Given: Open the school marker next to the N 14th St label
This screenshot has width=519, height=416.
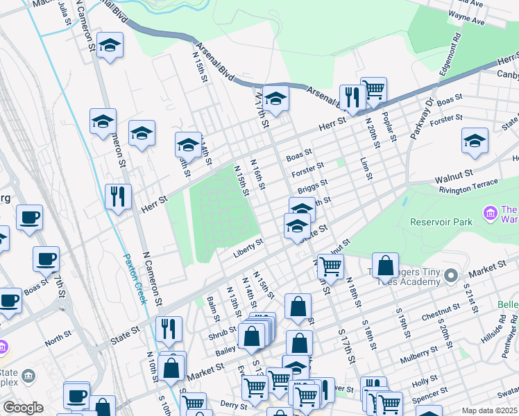Looking at the screenshot, I should point(188,146).
